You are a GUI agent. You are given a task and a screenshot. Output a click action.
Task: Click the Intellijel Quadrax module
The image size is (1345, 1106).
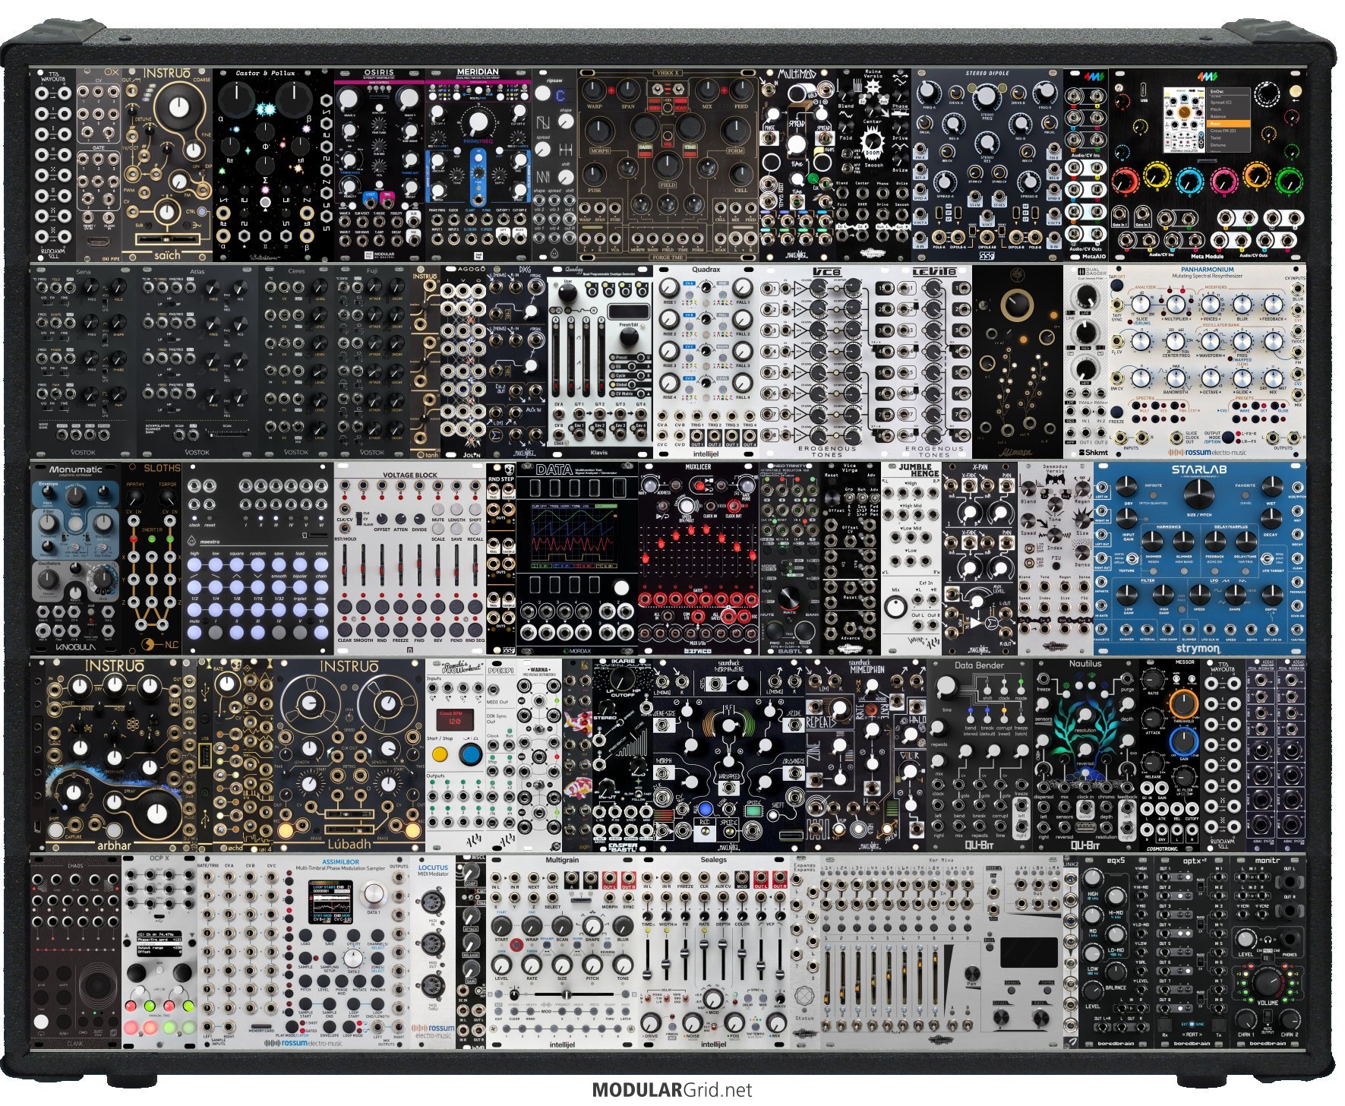[x=706, y=362]
